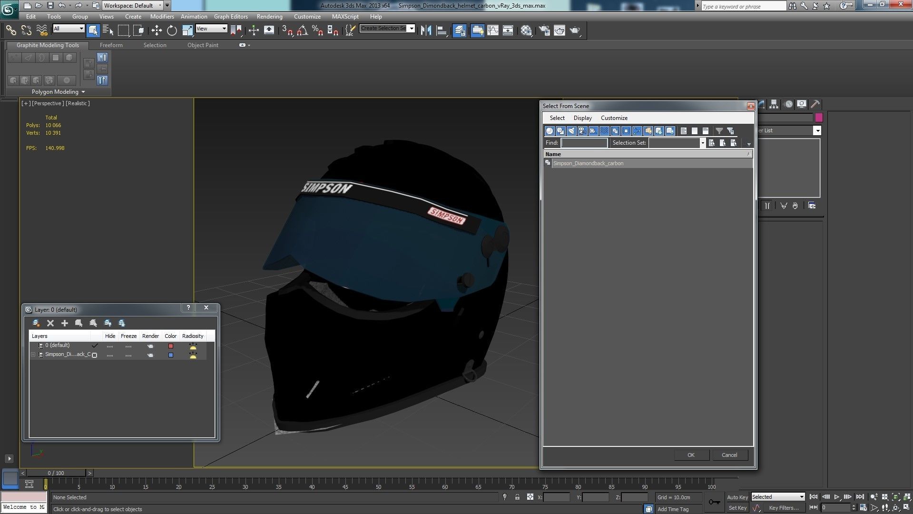The height and width of the screenshot is (514, 913).
Task: Open the Selection Set dropdown in Select From Scene
Action: [x=702, y=143]
